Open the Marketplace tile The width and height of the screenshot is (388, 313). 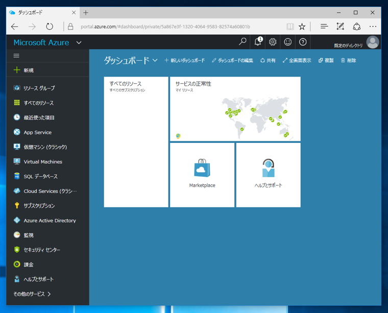202,175
